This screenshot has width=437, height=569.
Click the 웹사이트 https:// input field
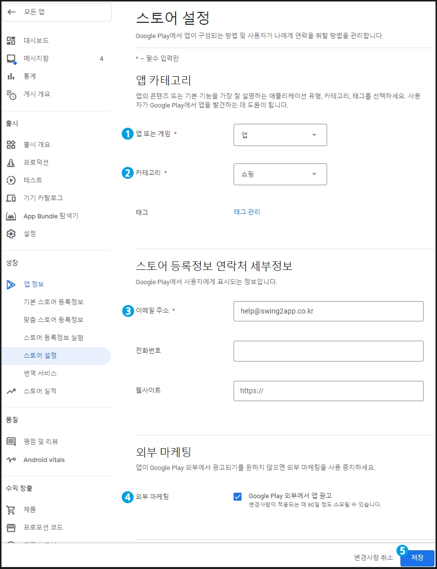[x=328, y=391]
